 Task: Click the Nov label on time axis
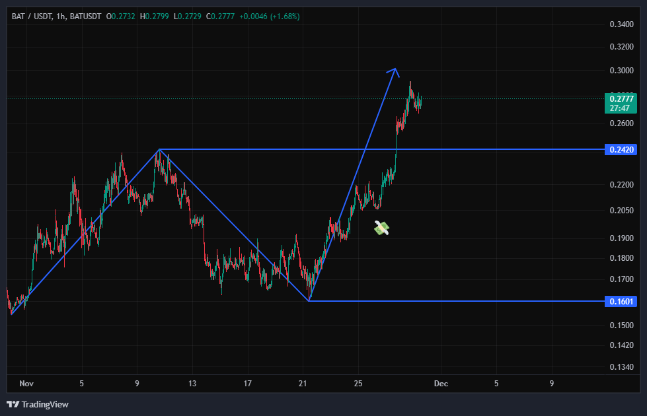(26, 384)
